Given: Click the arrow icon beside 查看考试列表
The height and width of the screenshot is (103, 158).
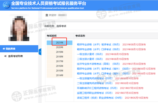Looking at the screenshot, I should click(5, 56).
